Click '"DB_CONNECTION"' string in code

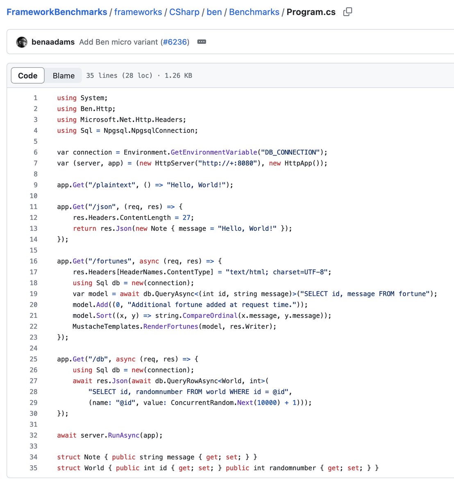(x=291, y=152)
